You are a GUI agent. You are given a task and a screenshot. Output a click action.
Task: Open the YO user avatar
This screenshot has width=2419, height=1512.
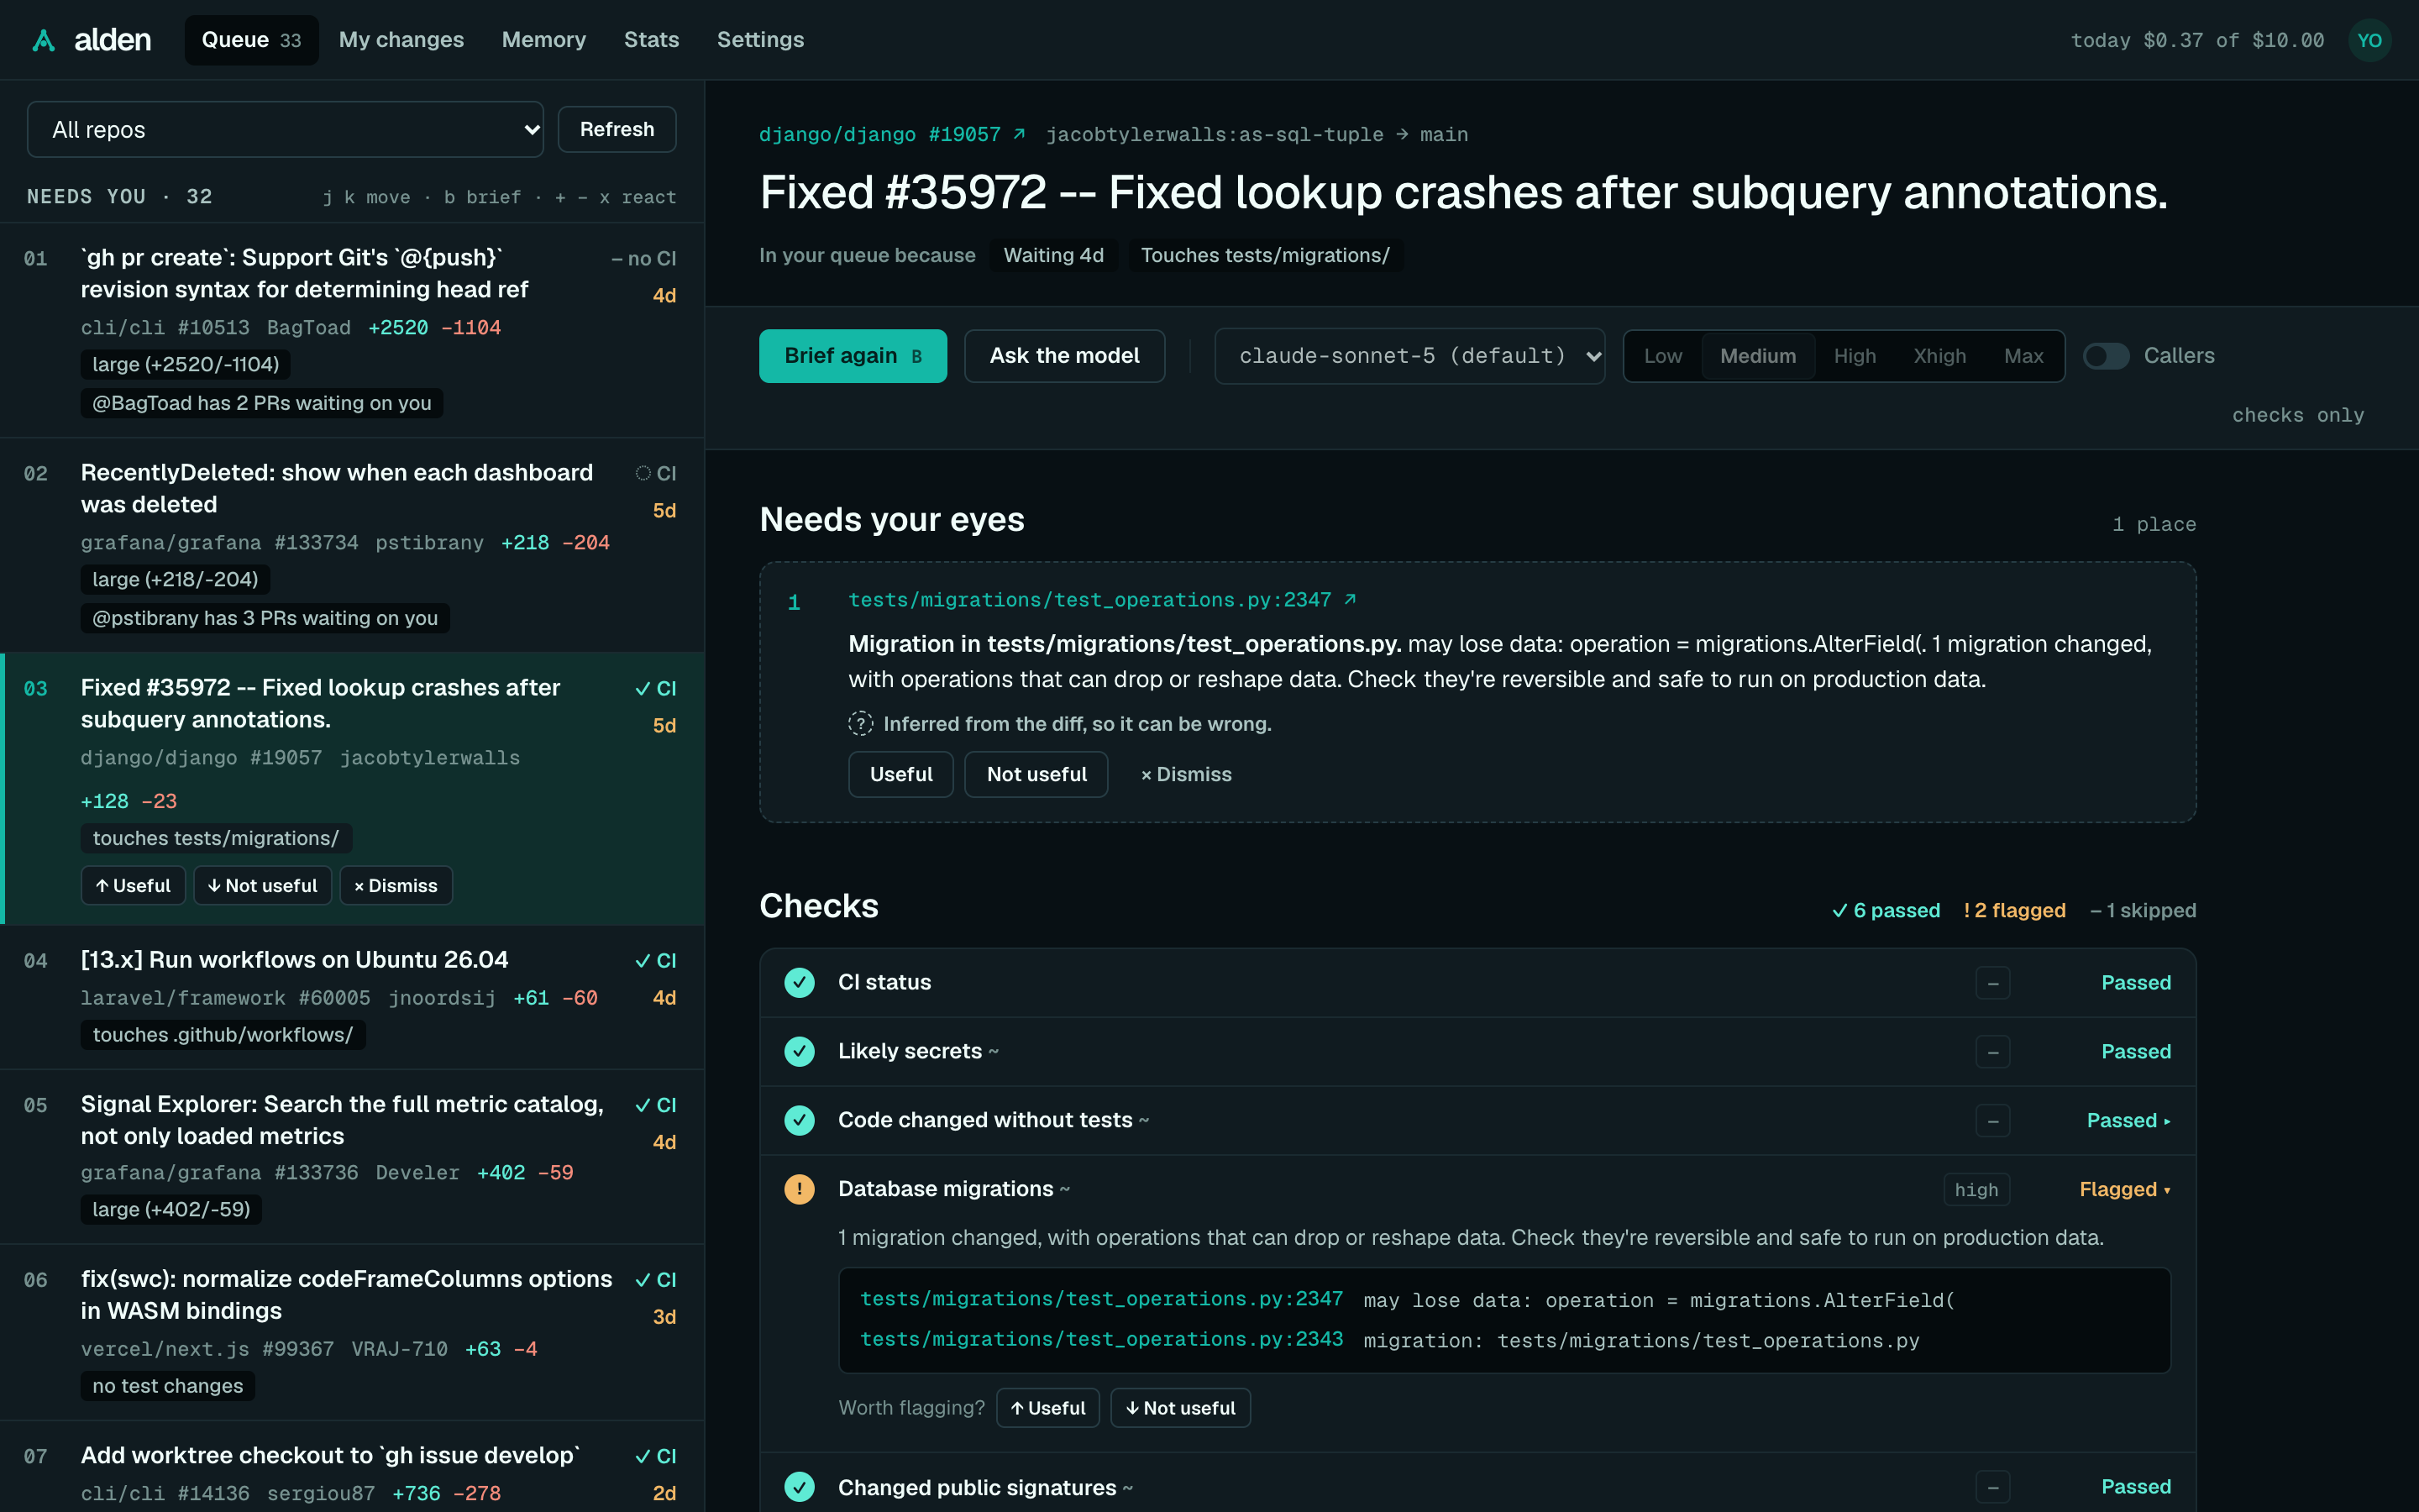pos(2369,40)
